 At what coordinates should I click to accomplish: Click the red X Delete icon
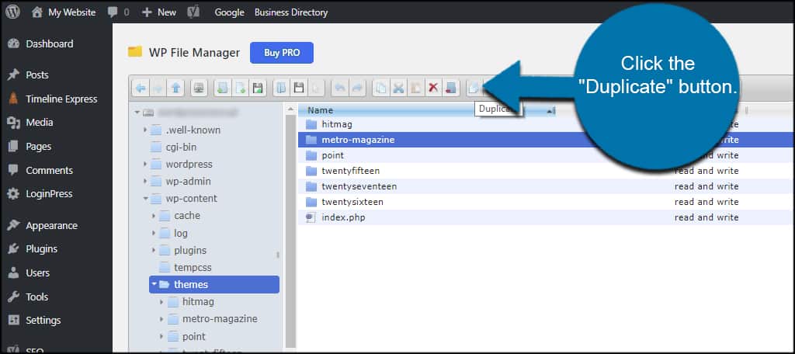click(x=433, y=88)
